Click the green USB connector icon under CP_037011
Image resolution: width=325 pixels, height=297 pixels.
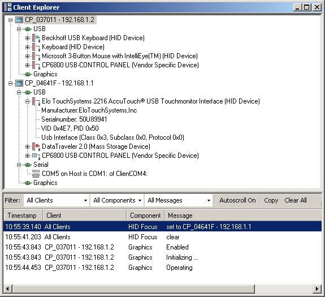tap(28, 29)
